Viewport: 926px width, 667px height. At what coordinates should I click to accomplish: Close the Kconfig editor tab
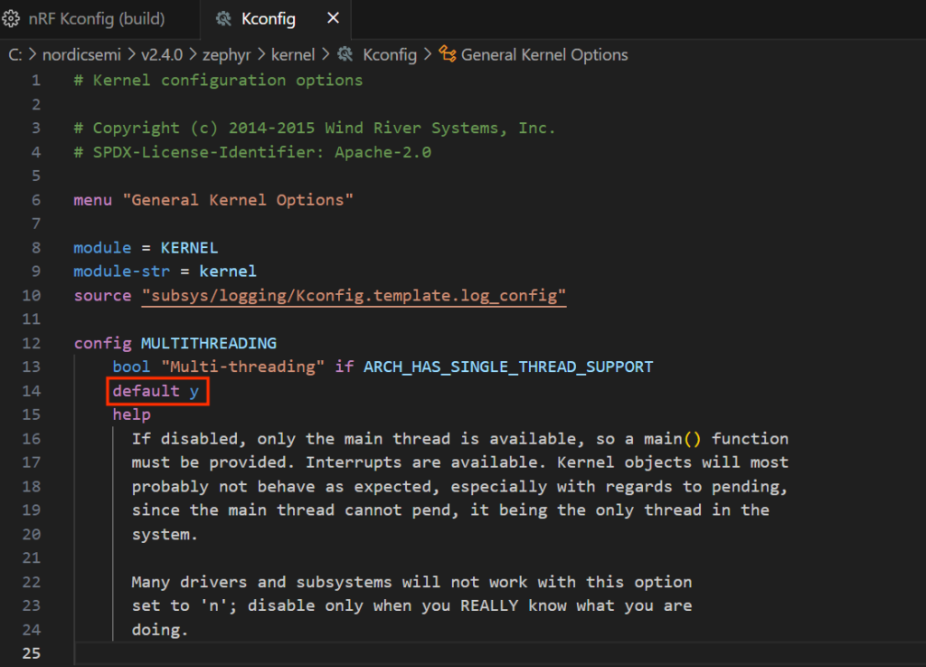[332, 18]
